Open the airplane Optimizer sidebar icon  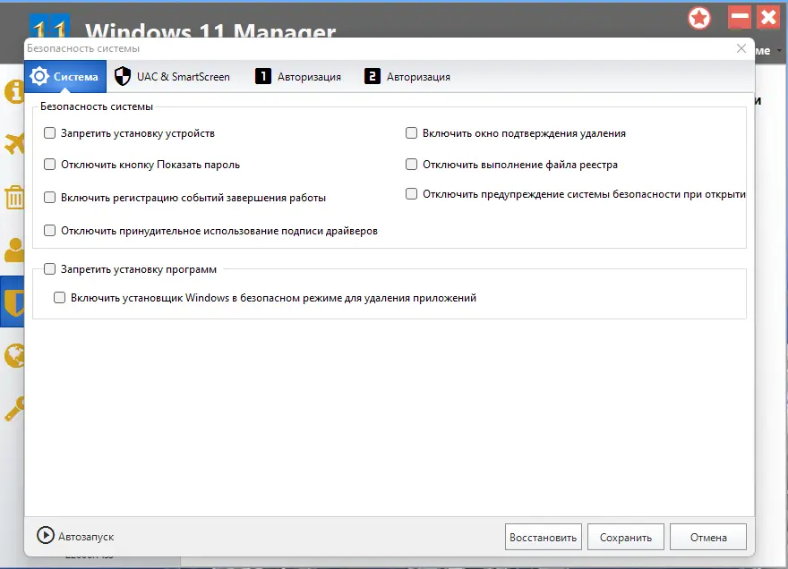coord(14,144)
